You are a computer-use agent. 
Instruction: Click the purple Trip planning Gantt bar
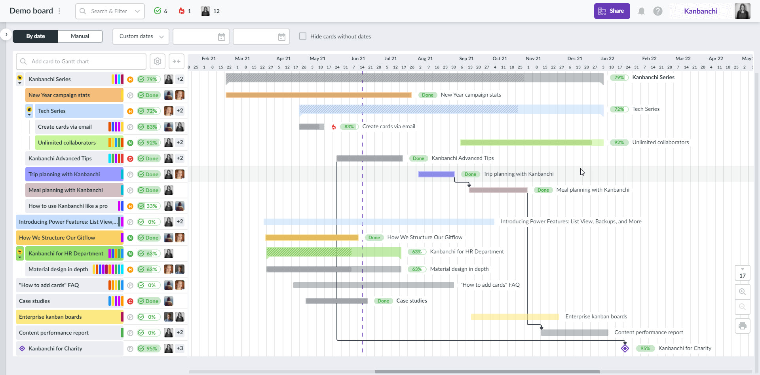436,174
